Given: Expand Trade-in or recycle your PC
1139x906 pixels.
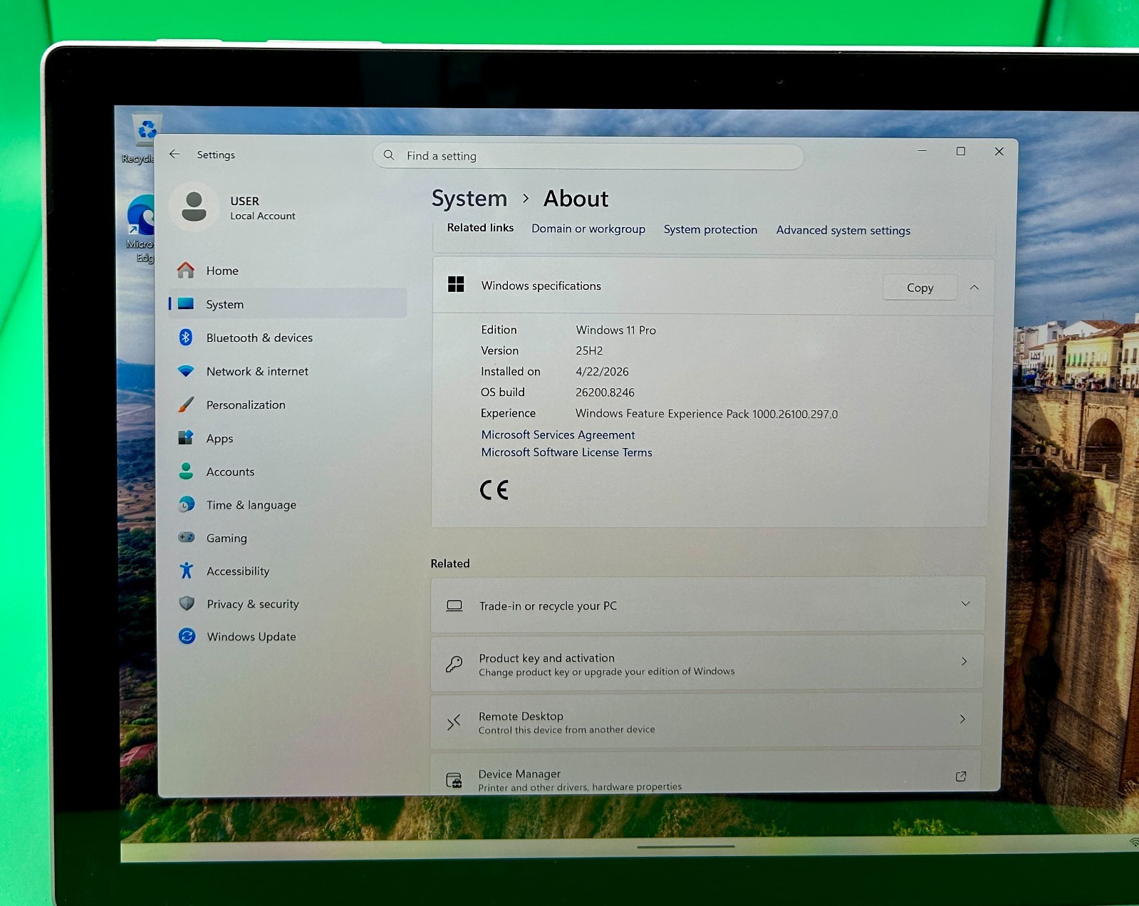Looking at the screenshot, I should tap(965, 604).
